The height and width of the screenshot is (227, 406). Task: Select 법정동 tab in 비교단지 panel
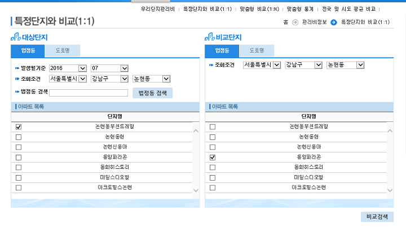point(222,51)
